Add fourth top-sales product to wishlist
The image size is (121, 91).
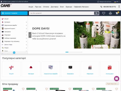pyautogui.click(x=93, y=89)
